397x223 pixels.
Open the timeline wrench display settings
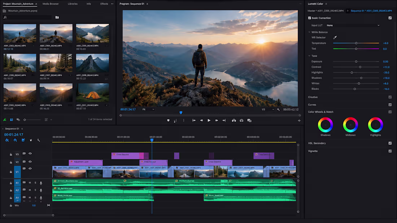point(39,140)
